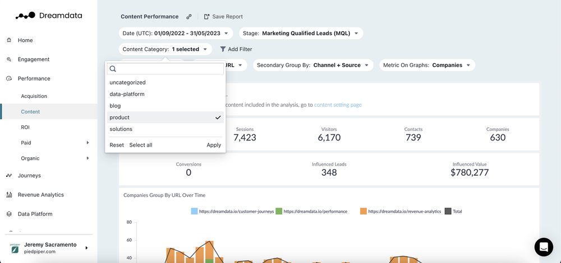Open Journeys section

pyautogui.click(x=29, y=176)
